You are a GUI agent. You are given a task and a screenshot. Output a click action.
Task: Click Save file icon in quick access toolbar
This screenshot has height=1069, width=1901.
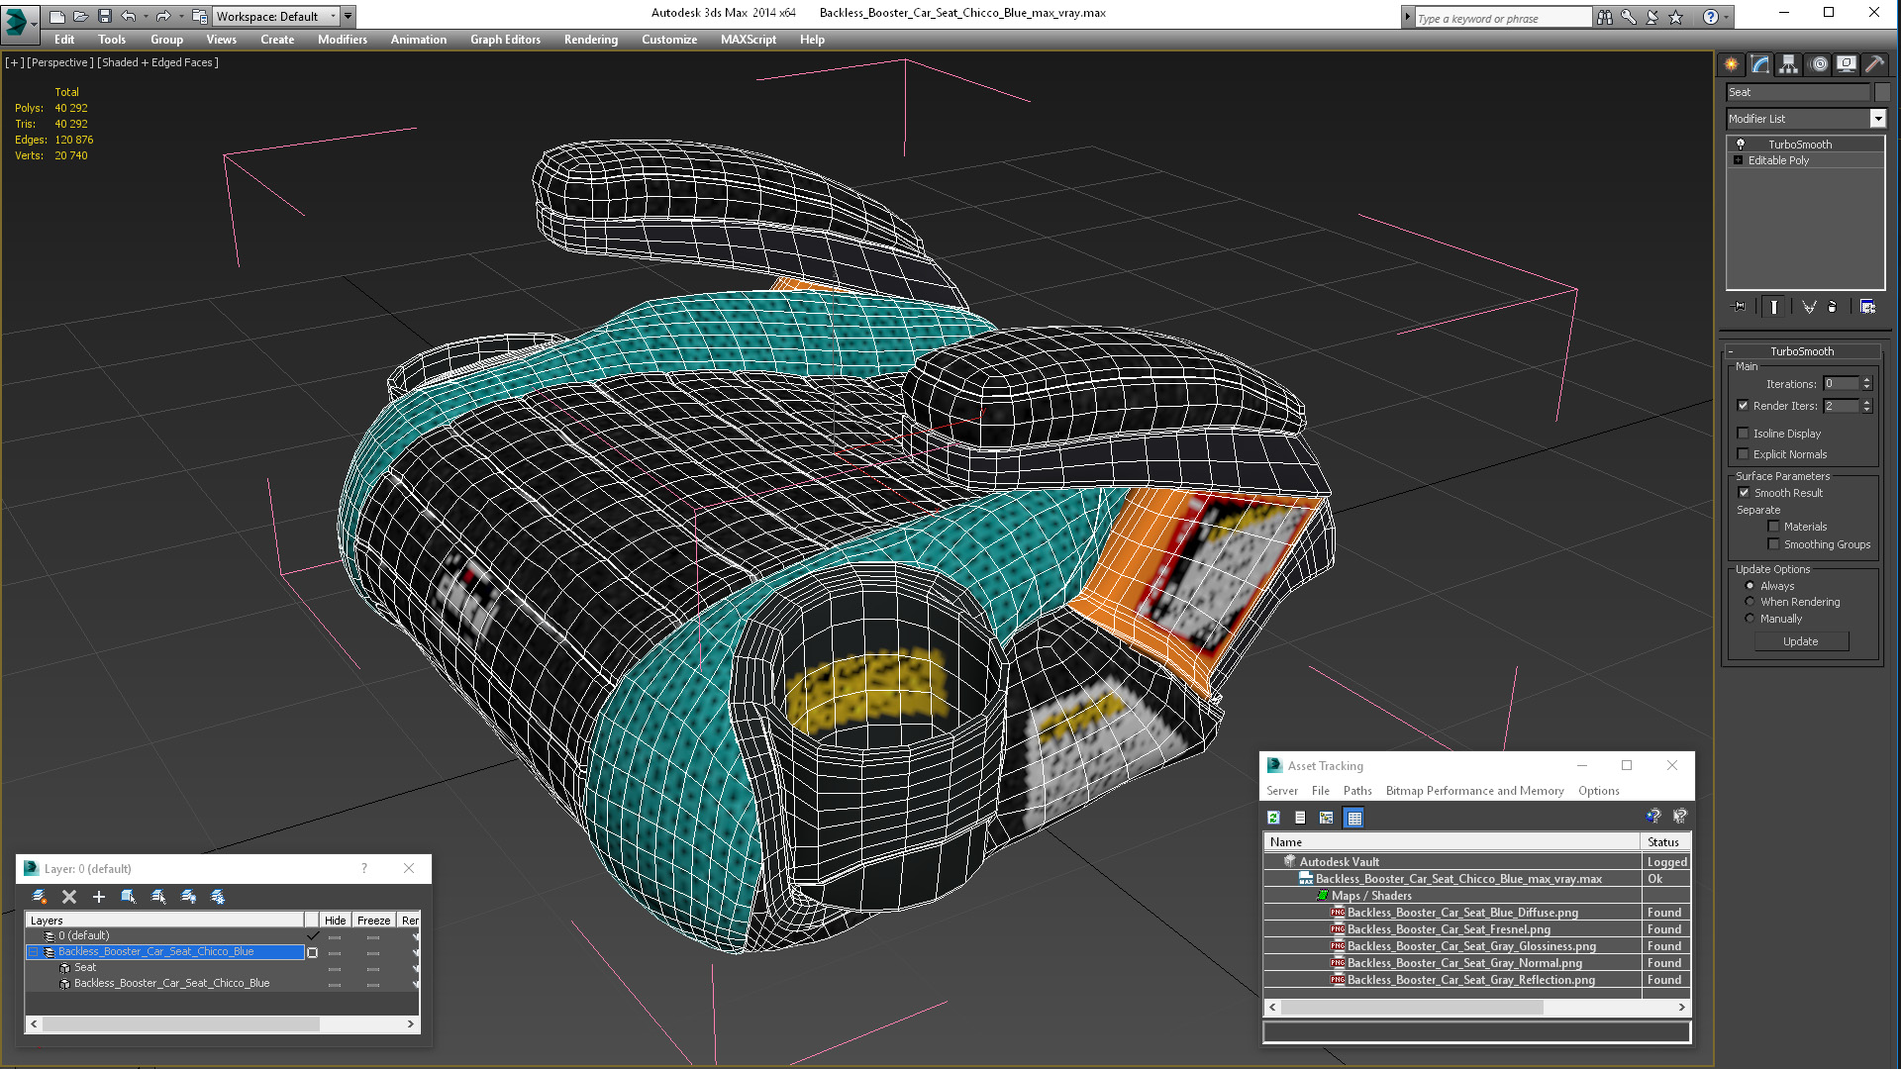(105, 16)
